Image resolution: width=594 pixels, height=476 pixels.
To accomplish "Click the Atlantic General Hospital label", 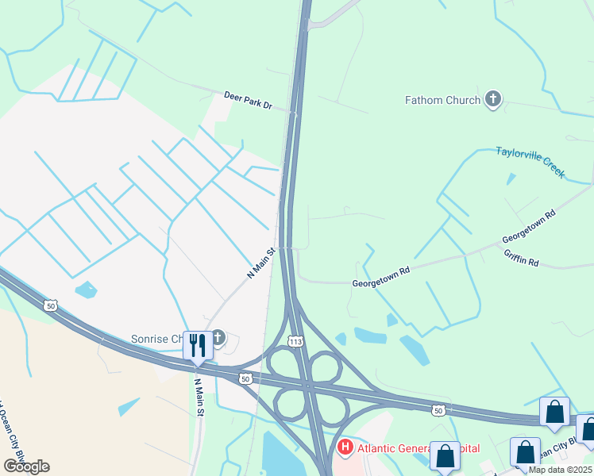I will tap(418, 448).
